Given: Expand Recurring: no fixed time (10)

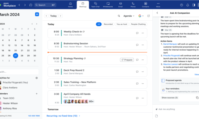Looking at the screenshot, I should (x=63, y=116).
